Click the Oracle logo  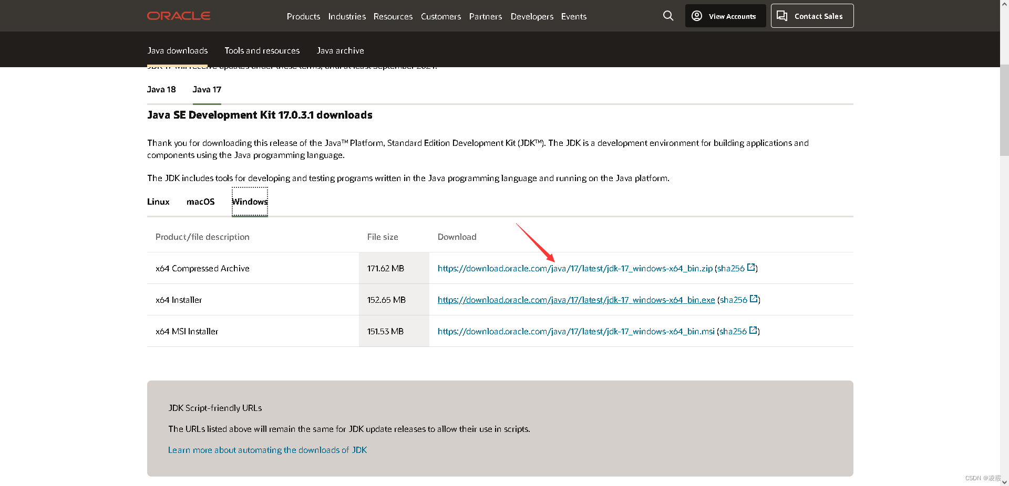click(x=179, y=16)
